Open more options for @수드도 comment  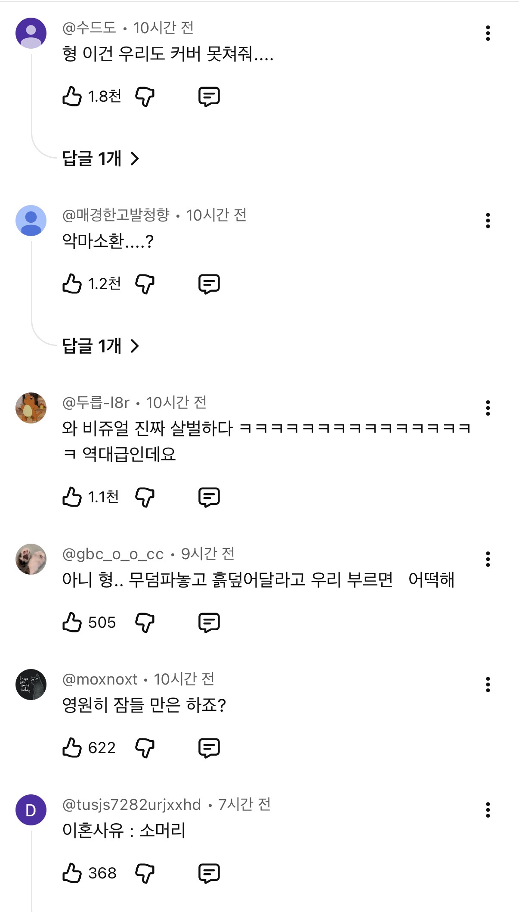pyautogui.click(x=488, y=33)
